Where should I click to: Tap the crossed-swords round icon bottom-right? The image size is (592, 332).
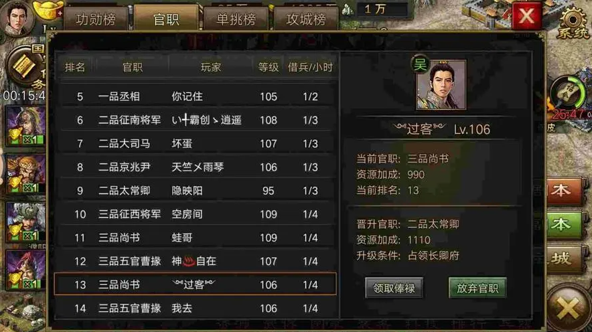coord(569,307)
